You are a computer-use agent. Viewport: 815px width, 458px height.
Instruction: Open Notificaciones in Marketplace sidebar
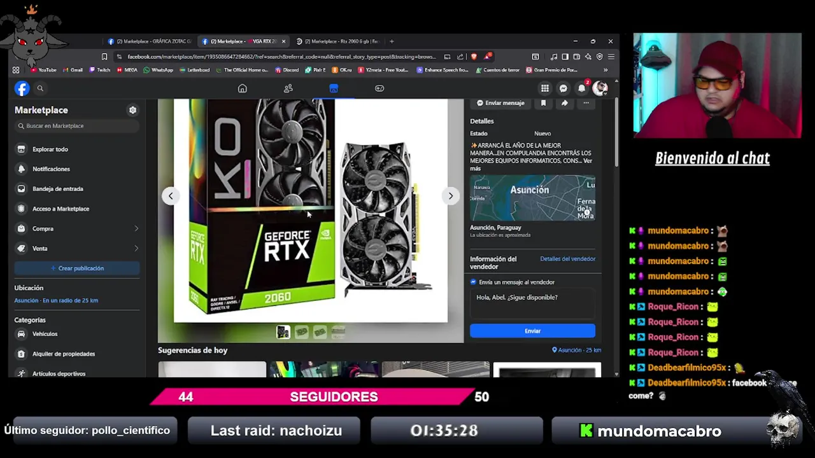pyautogui.click(x=77, y=169)
